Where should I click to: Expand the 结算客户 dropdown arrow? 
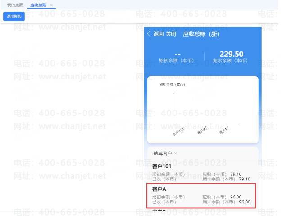pos(176,153)
